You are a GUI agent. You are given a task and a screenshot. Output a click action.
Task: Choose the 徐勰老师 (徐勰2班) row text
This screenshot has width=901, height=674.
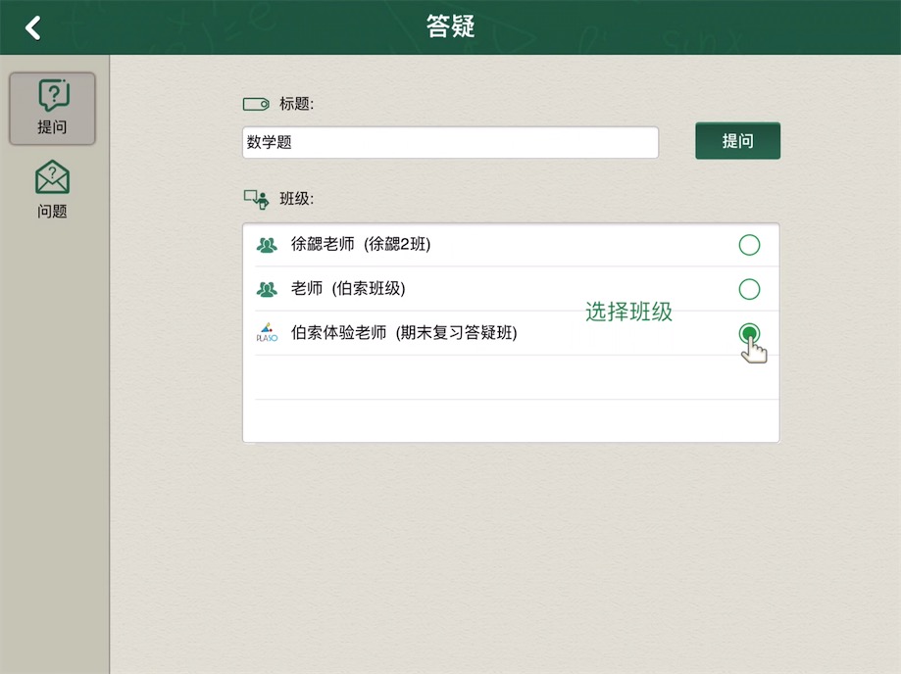click(361, 245)
